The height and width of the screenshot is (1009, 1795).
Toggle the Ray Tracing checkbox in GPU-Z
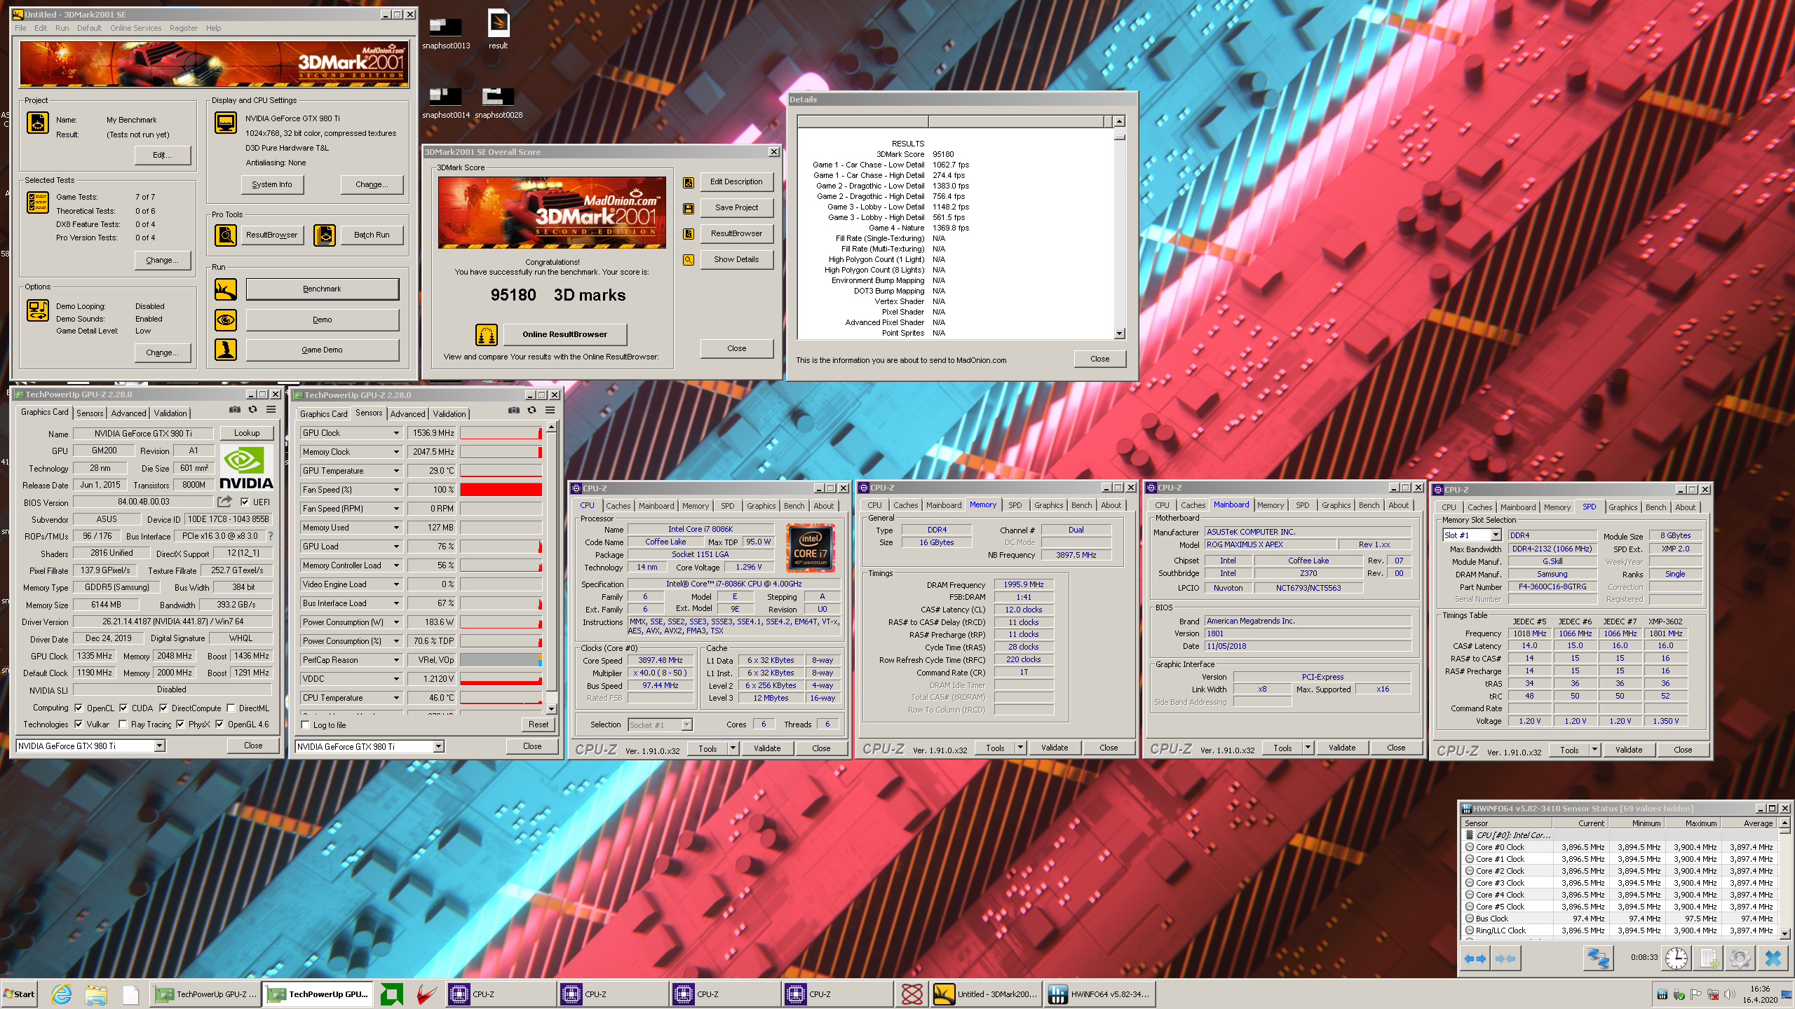click(x=123, y=725)
